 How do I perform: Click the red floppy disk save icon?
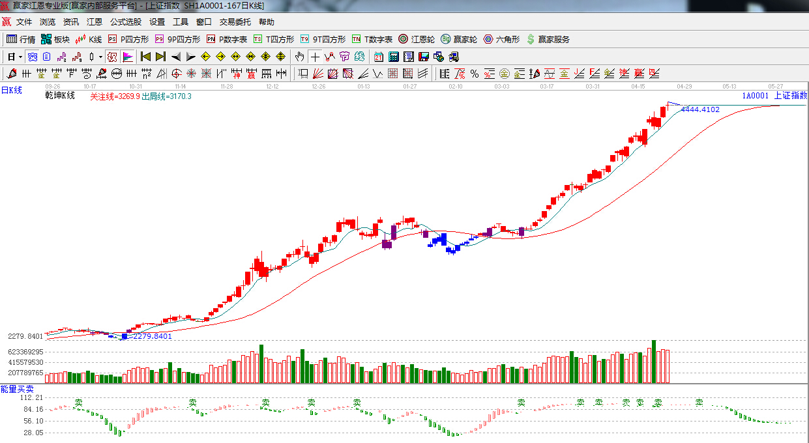pos(424,57)
